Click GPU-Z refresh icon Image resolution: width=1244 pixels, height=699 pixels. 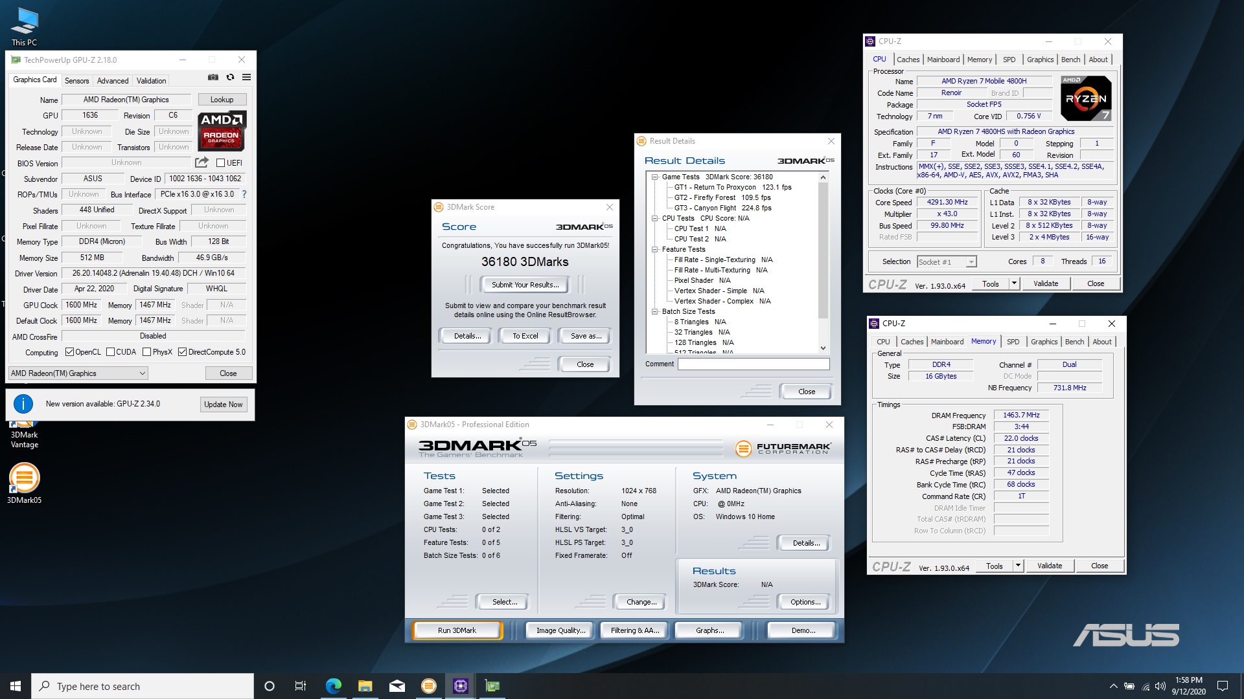[230, 77]
